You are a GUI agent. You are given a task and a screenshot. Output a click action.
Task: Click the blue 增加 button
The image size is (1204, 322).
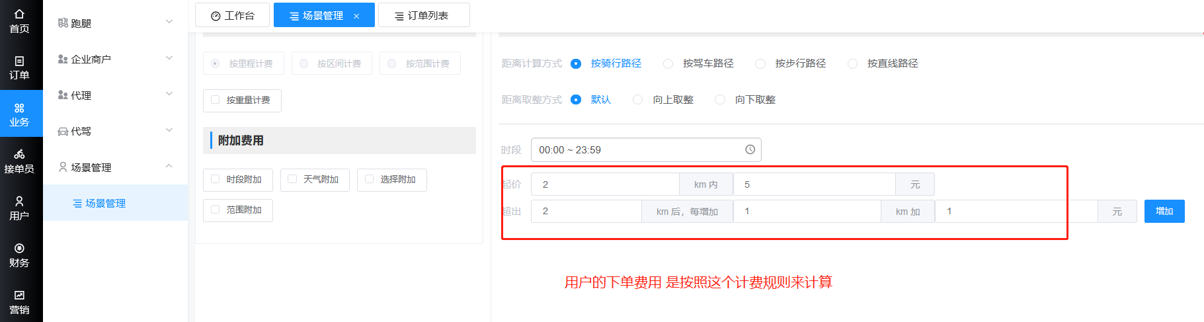[x=1164, y=212]
